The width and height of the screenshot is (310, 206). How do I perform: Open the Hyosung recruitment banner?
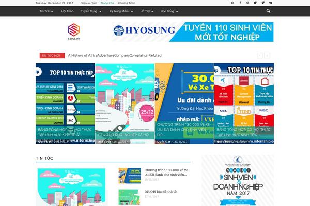(193, 32)
